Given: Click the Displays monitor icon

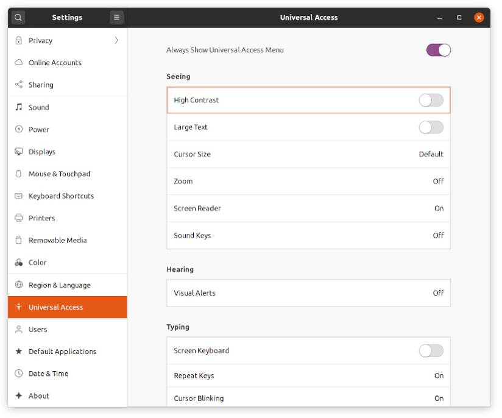Looking at the screenshot, I should point(19,152).
